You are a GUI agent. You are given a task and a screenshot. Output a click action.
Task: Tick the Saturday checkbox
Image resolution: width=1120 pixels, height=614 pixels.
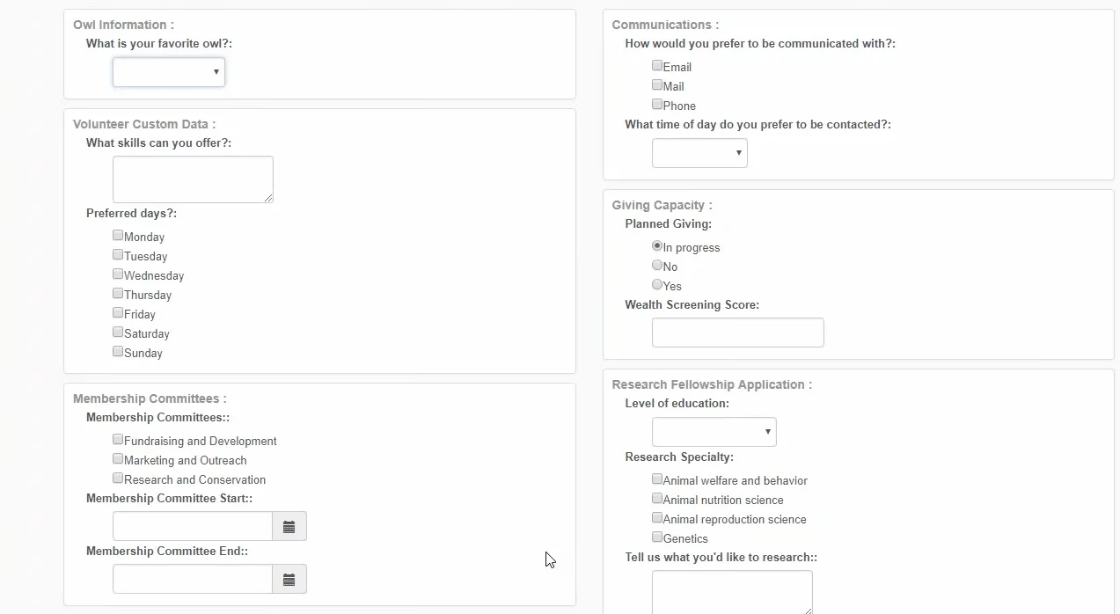[118, 332]
